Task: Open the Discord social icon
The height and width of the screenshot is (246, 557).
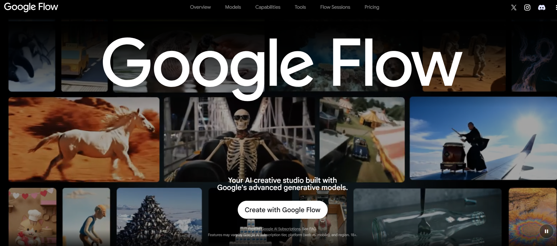Action: [542, 7]
